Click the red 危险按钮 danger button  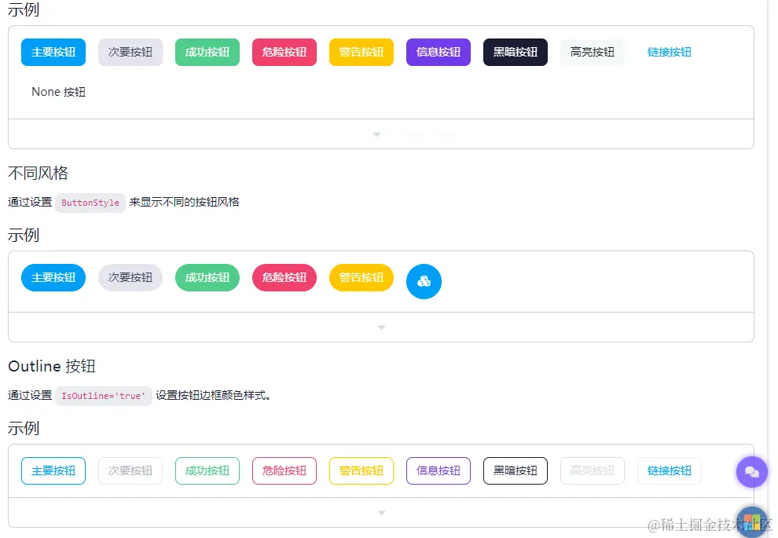click(x=284, y=51)
